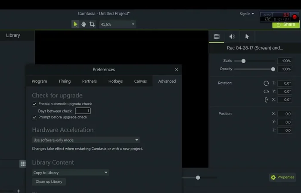
Task: Click the Rotation Y value field
Action: pyautogui.click(x=285, y=91)
